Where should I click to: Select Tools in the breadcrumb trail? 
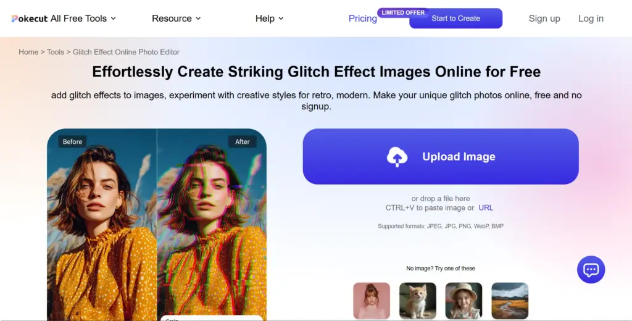56,52
